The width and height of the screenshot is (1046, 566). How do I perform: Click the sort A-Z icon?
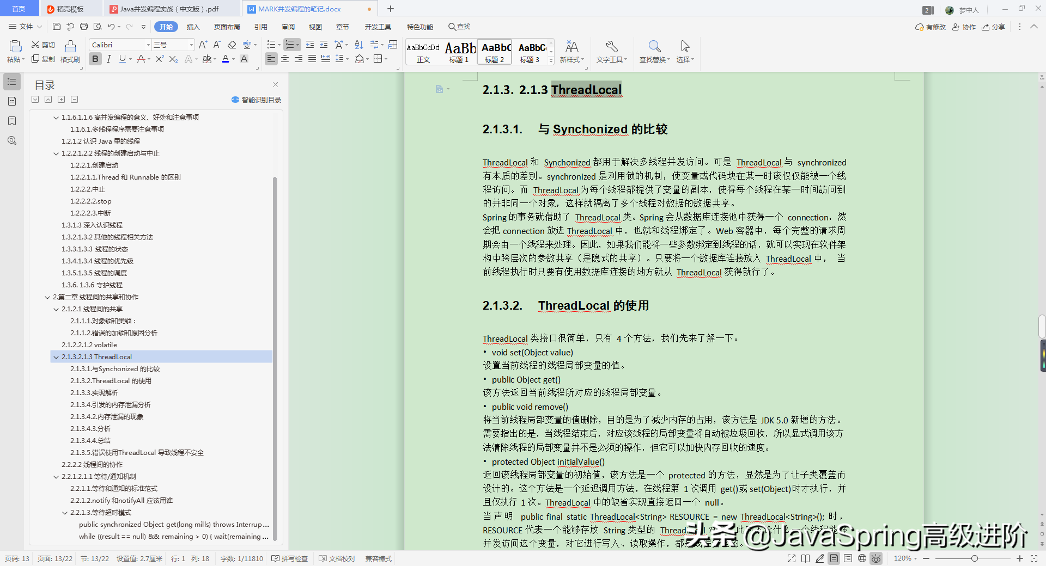358,45
